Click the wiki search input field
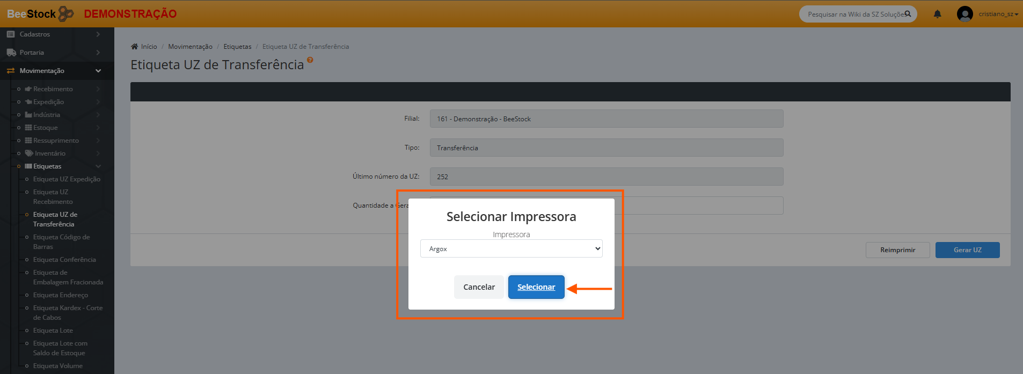 (x=853, y=14)
